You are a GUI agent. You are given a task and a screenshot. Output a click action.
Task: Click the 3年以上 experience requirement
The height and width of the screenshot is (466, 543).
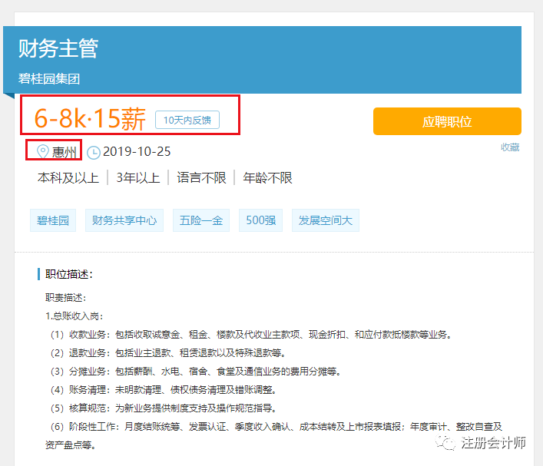(x=137, y=177)
